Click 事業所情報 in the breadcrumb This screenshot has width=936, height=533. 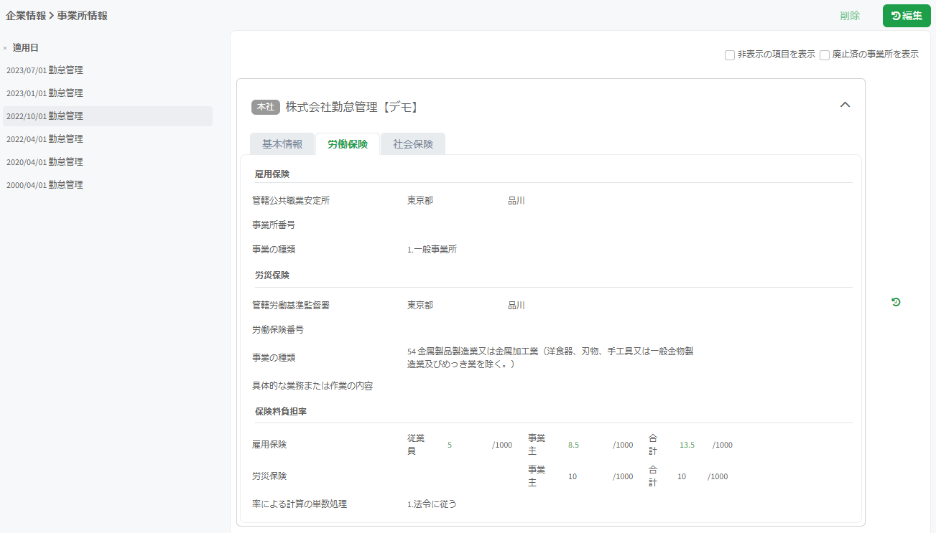click(82, 16)
